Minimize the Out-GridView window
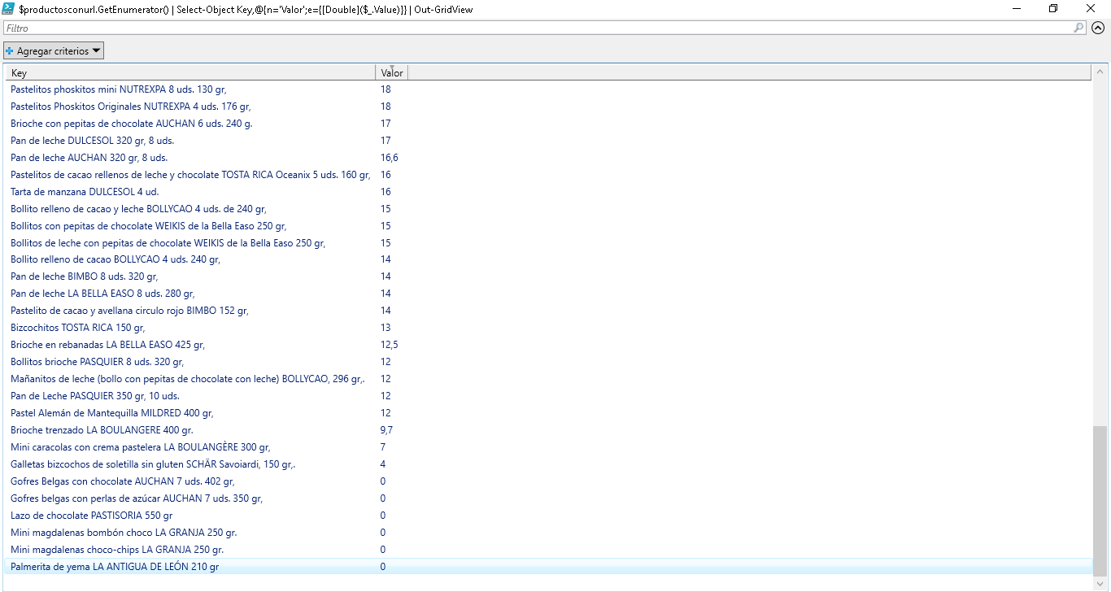The height and width of the screenshot is (592, 1111). coord(1017,9)
